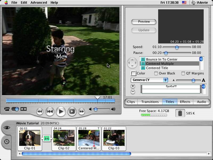Switch to timeline viewer clock tab

7,142
